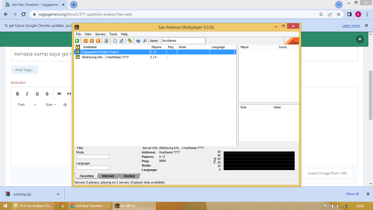Click the Chrome address bar URL
Image resolution: width=373 pixels, height=210 pixels.
85,14
